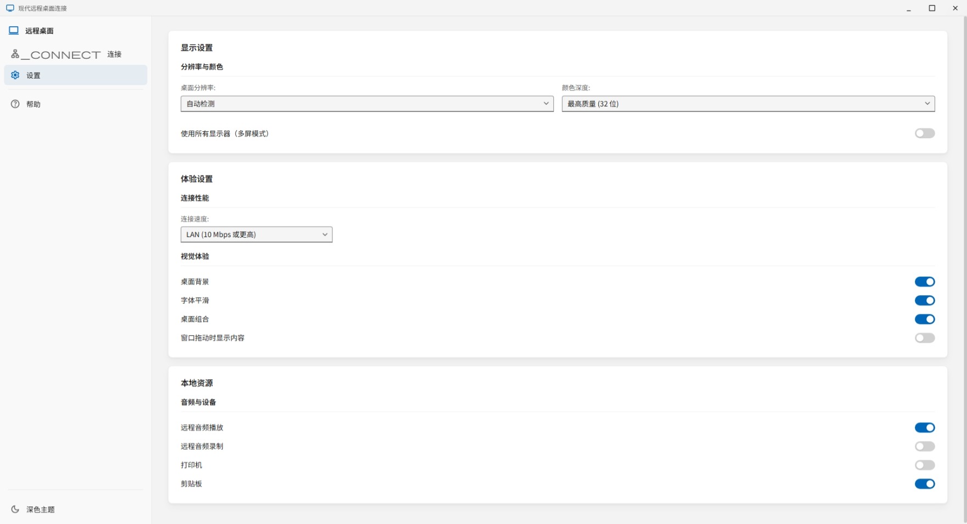Maximize the window using the title bar icon
This screenshot has width=967, height=524.
932,8
